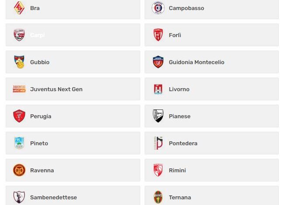
Task: Select the Guidonia Montecelio text link
Action: click(196, 62)
